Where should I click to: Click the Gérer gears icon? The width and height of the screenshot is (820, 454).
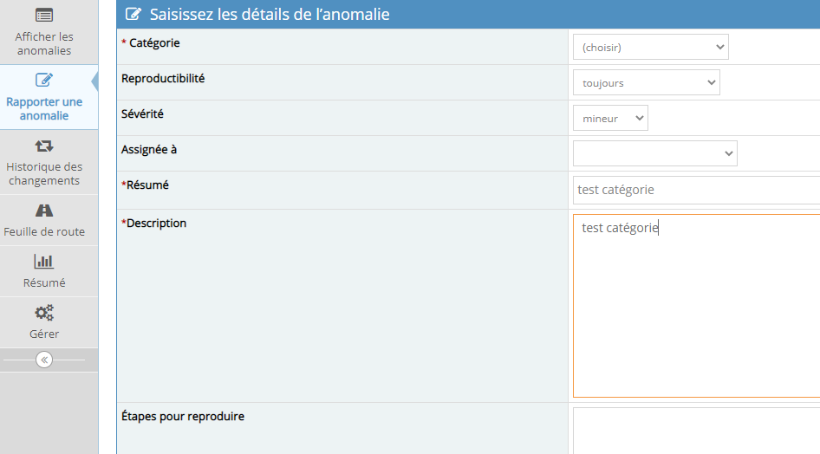click(x=44, y=313)
